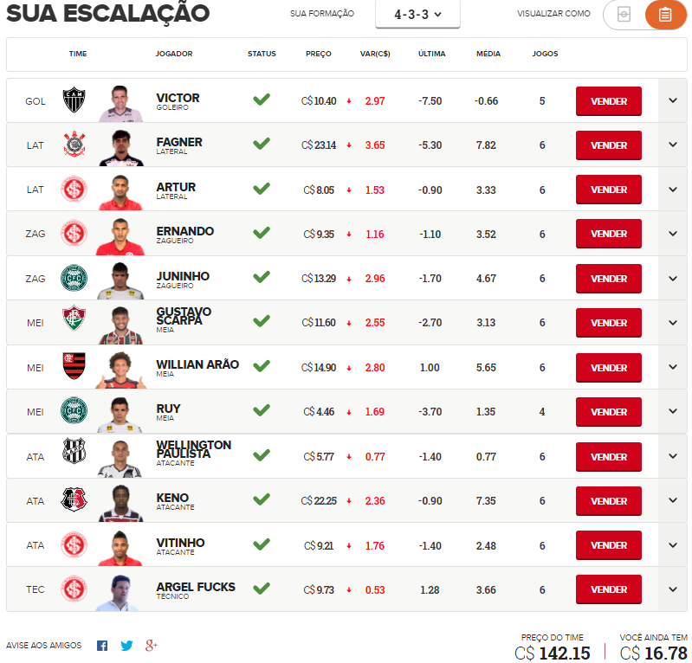
Task: Share lineup on Twitter
Action: pyautogui.click(x=126, y=646)
